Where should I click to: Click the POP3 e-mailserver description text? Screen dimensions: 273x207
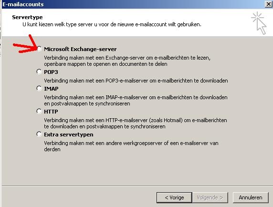pos(136,81)
